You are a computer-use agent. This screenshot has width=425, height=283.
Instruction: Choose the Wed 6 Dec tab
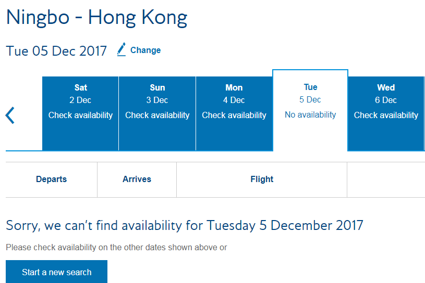pyautogui.click(x=386, y=94)
